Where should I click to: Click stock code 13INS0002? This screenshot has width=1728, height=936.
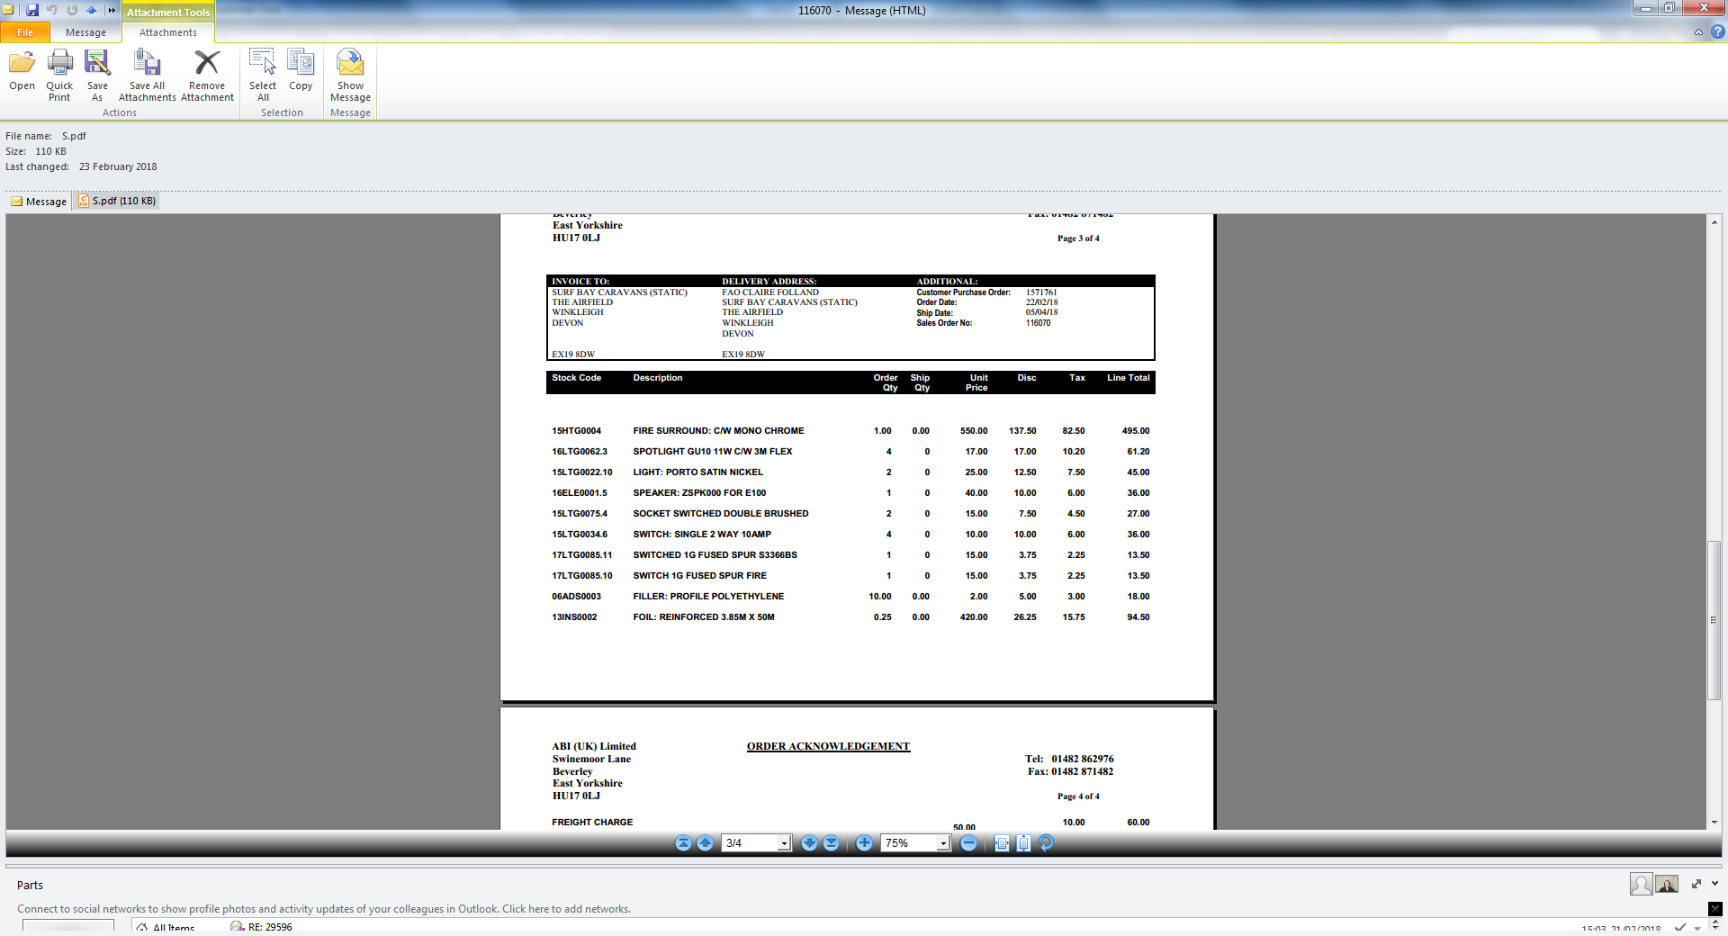[574, 617]
